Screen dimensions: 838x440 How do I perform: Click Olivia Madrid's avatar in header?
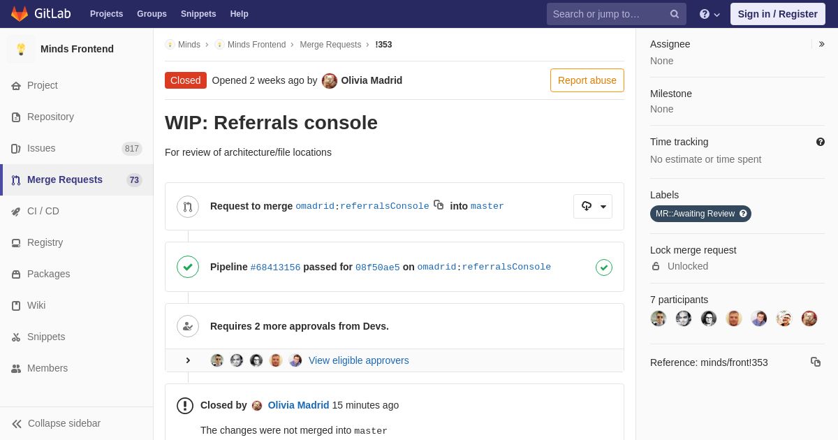pos(330,81)
